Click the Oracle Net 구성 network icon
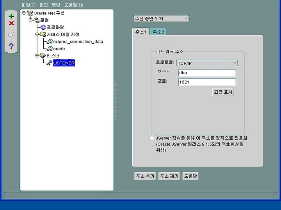Screen dimensions: 281x210 [30, 13]
